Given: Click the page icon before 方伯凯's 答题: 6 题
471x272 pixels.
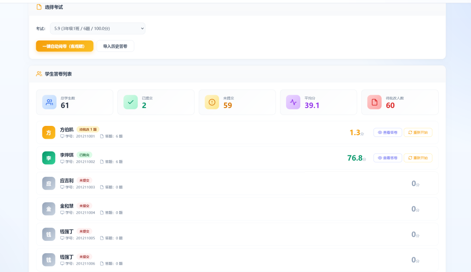Looking at the screenshot, I should pos(102,136).
